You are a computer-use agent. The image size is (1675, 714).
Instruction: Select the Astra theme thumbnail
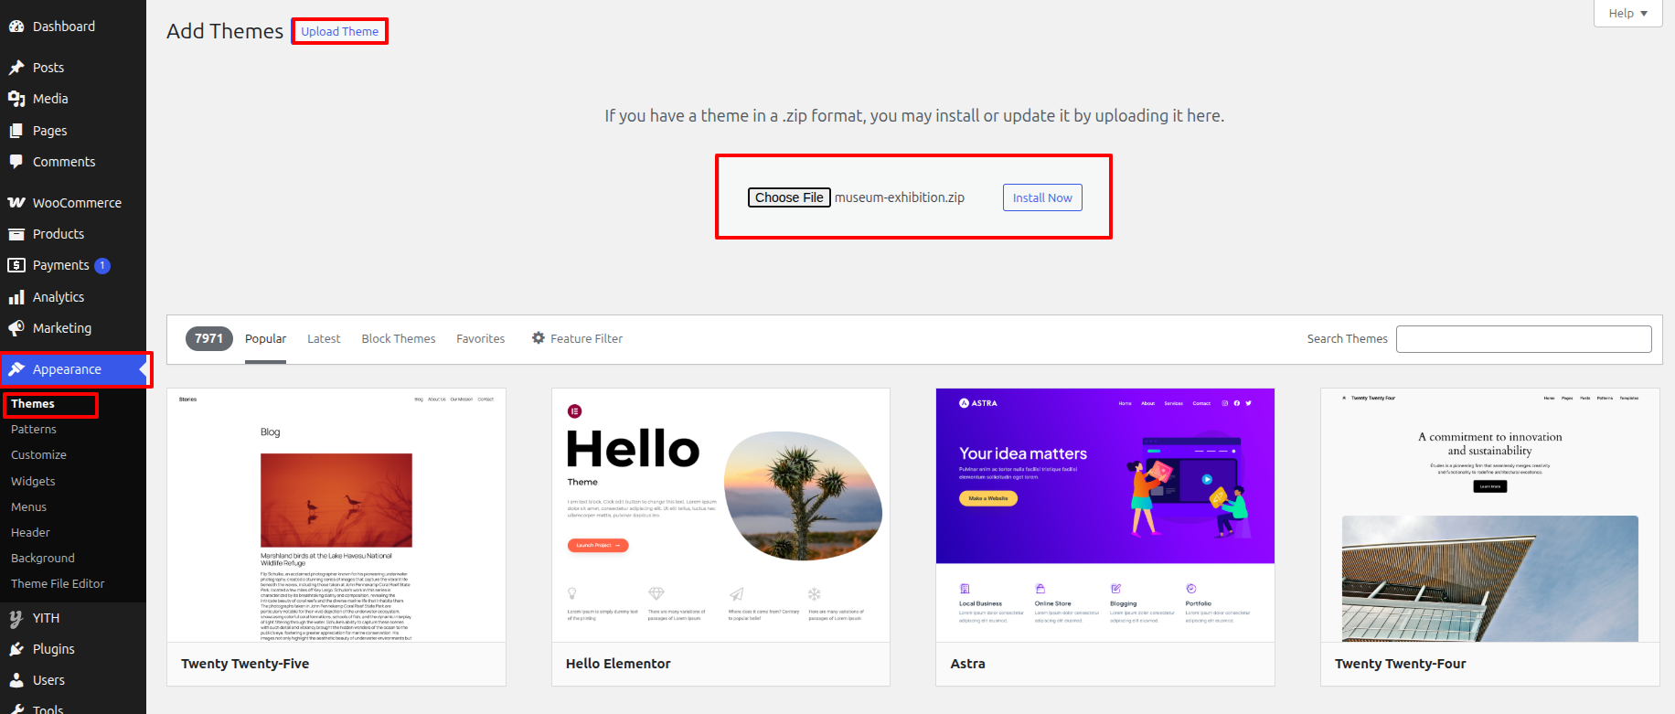1104,515
